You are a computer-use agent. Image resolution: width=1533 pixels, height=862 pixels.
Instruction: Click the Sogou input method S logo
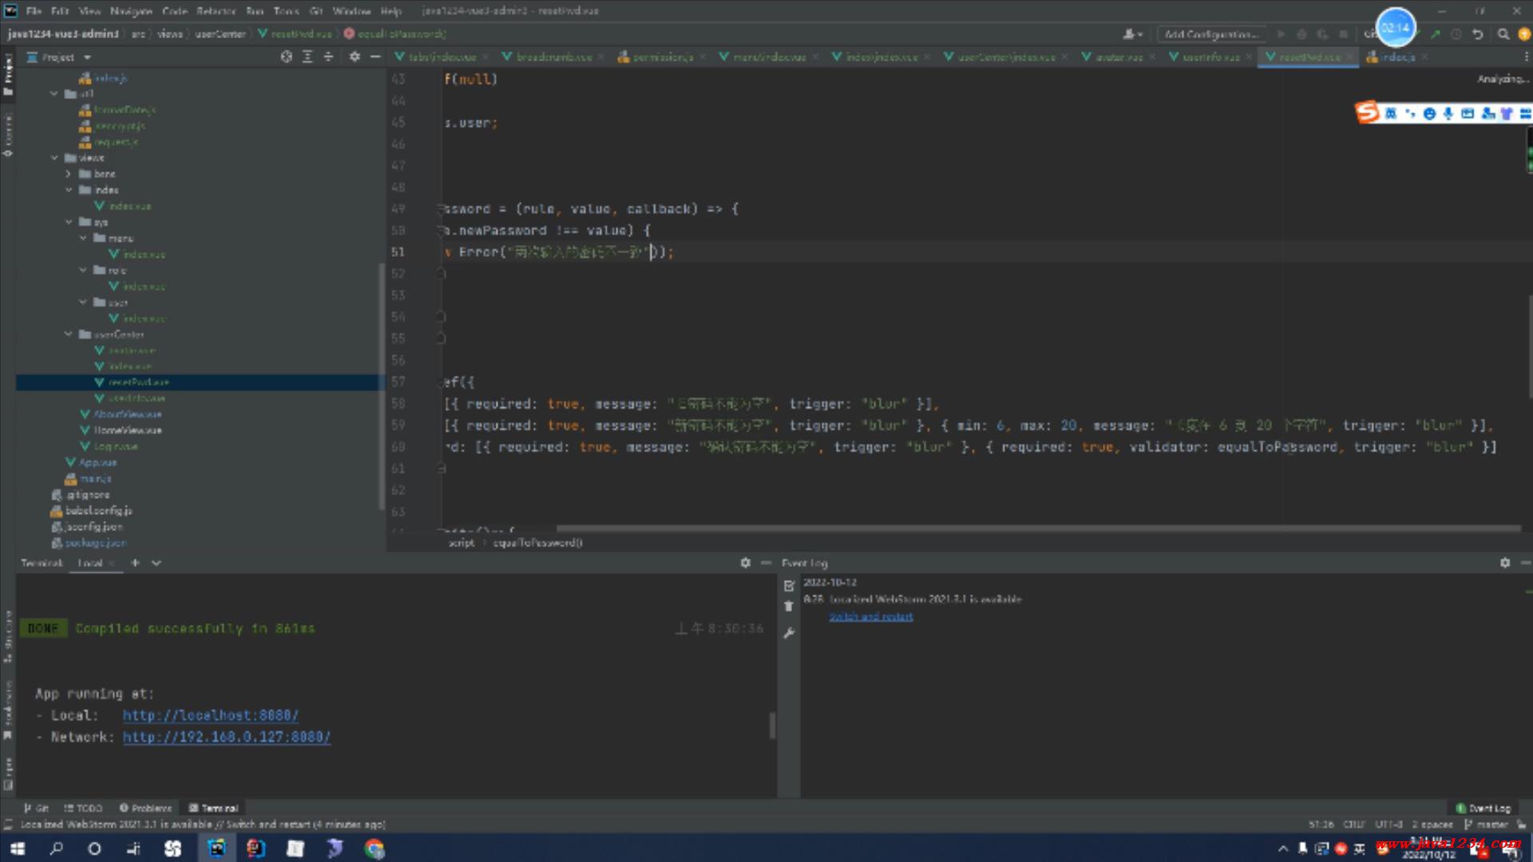(x=1368, y=113)
